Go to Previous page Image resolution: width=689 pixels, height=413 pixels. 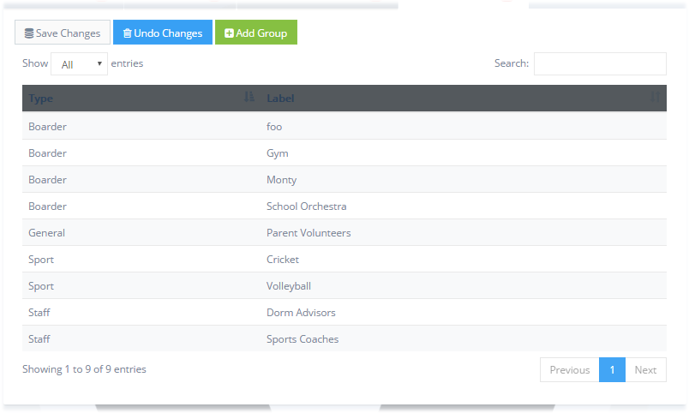[x=570, y=370]
